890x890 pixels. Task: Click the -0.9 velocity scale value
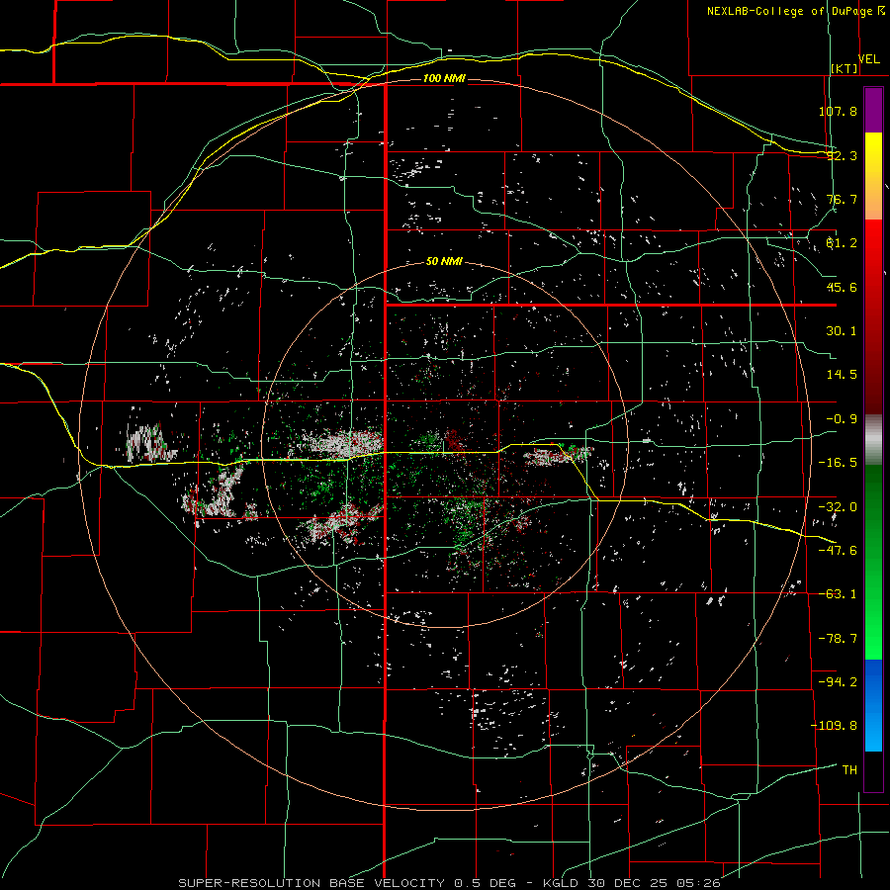click(x=842, y=419)
